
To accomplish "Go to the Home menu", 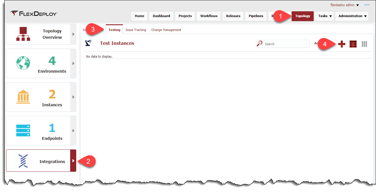I will (x=139, y=16).
